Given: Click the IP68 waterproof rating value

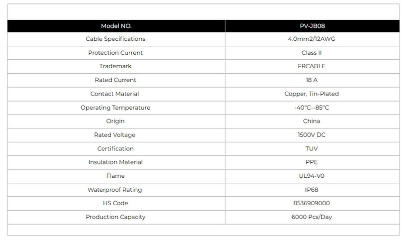Looking at the screenshot, I should (x=312, y=190).
